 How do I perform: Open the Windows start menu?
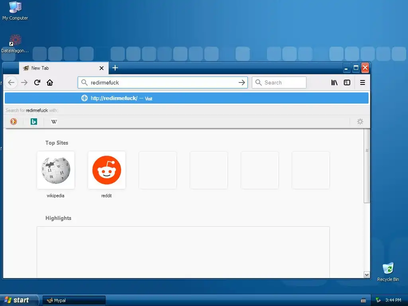(19, 300)
